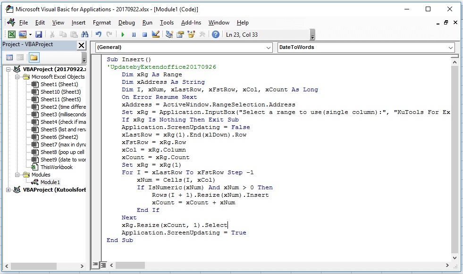
Task: Click the Save toolbar icon
Action: [x=39, y=34]
